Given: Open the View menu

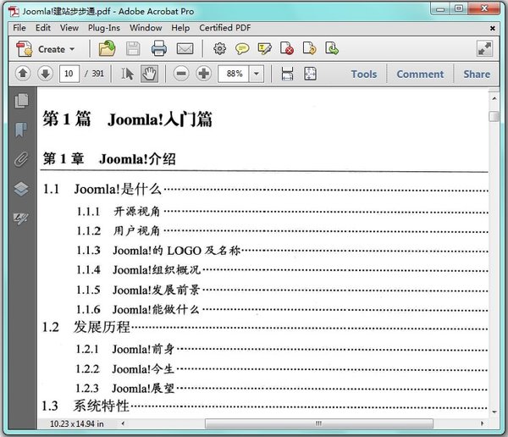Looking at the screenshot, I should pyautogui.click(x=69, y=28).
